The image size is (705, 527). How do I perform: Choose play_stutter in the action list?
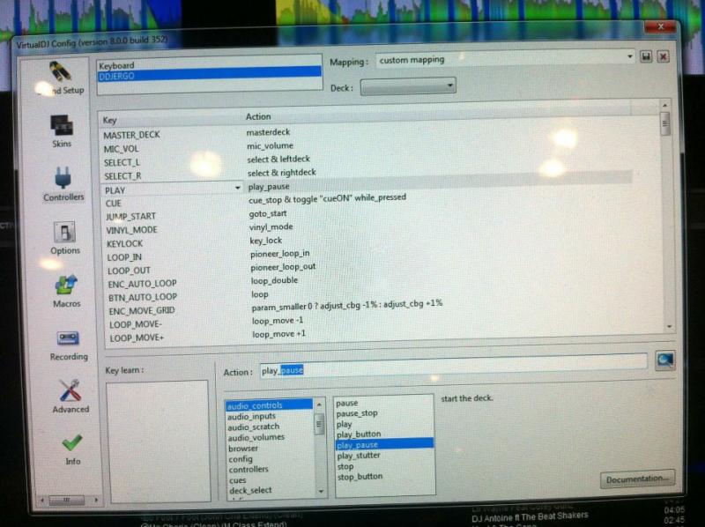pyautogui.click(x=359, y=456)
